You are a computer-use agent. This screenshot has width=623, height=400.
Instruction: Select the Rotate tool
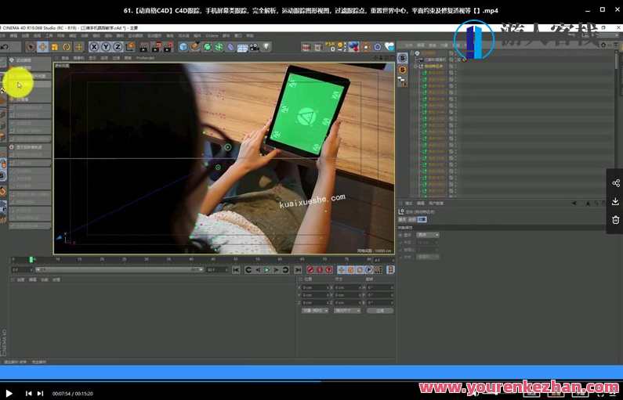coord(67,47)
